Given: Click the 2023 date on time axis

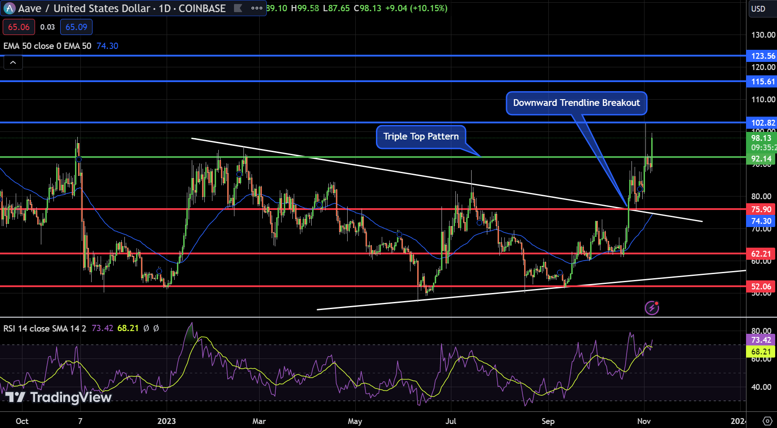Looking at the screenshot, I should (167, 421).
